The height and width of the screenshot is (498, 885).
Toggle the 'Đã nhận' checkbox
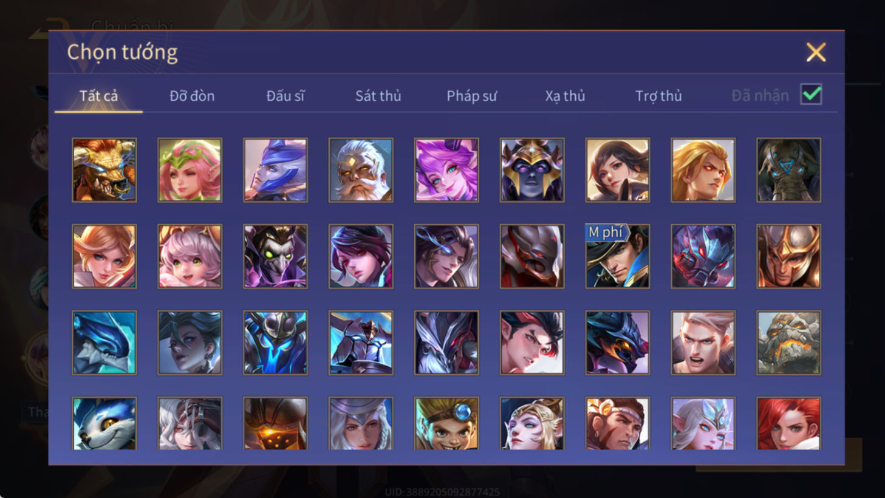811,95
